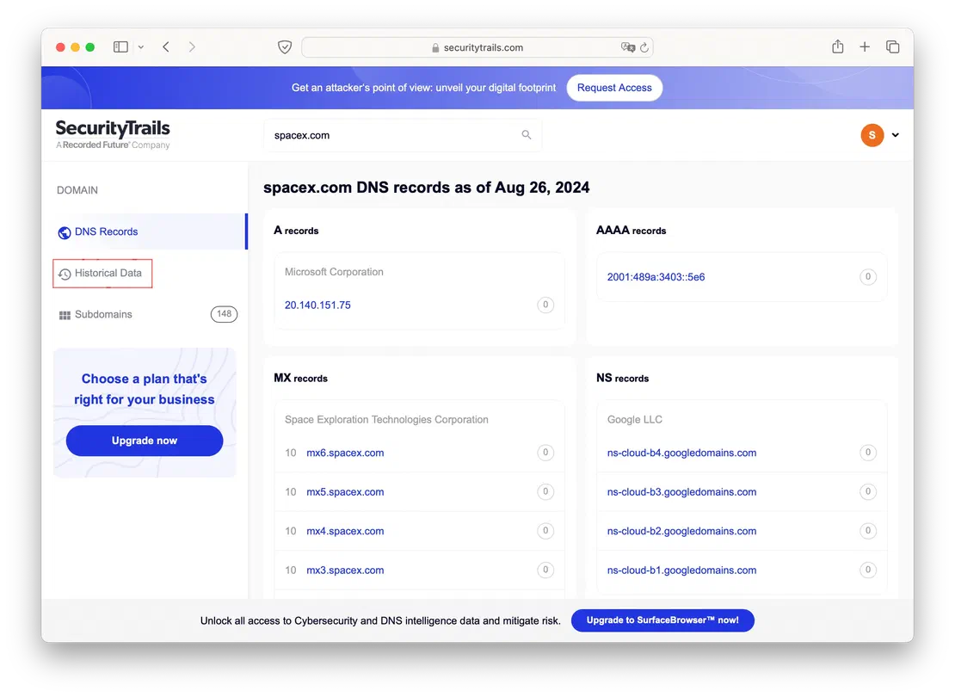Open ns-cloud-b2.googledomains.com link
The image size is (955, 697).
[681, 531]
